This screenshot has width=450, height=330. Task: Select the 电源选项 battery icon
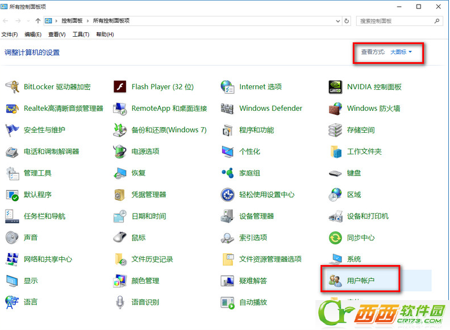[120, 151]
